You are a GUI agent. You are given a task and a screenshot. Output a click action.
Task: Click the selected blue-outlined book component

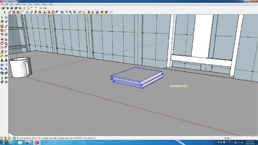[x=137, y=77]
